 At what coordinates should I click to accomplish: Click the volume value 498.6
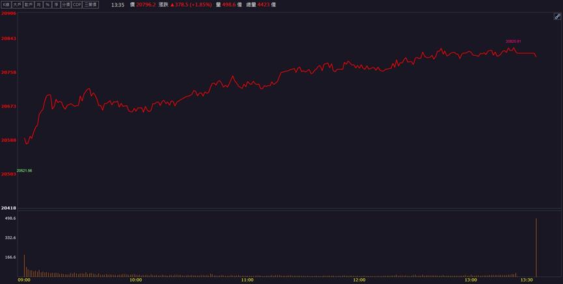228,5
